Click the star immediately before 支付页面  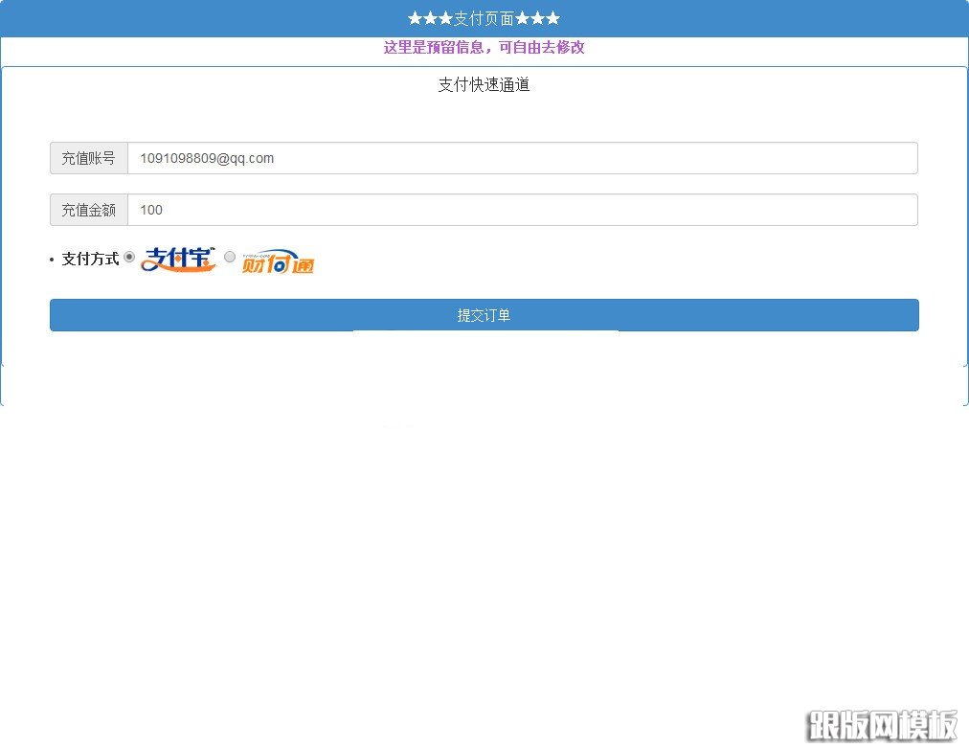445,19
